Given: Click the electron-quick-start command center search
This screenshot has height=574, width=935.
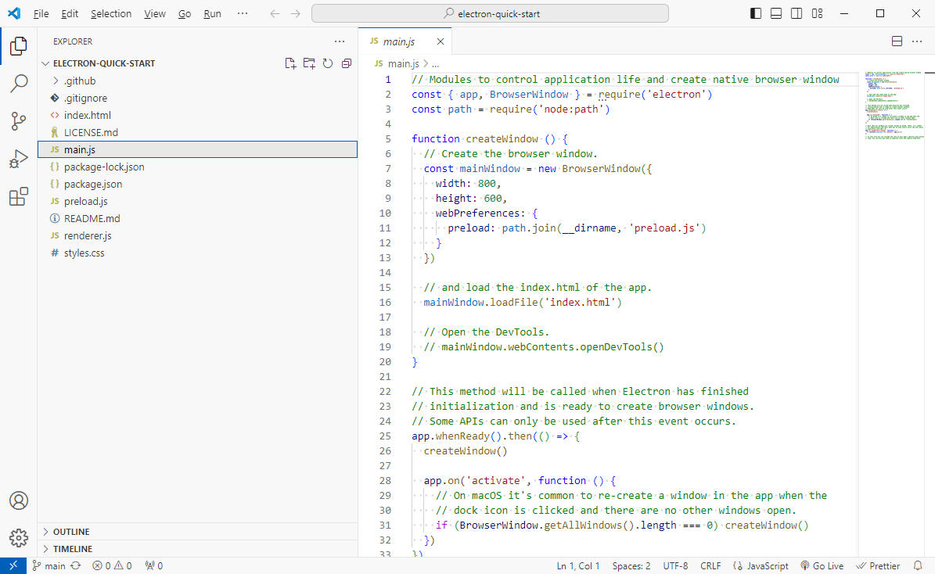Looking at the screenshot, I should [x=490, y=13].
